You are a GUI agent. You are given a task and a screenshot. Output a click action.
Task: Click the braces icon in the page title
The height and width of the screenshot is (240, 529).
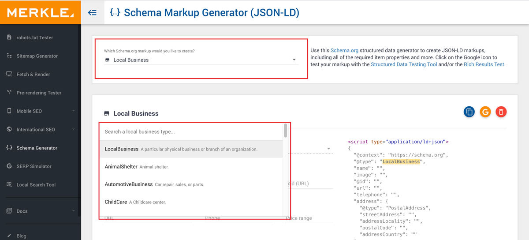[x=115, y=13]
